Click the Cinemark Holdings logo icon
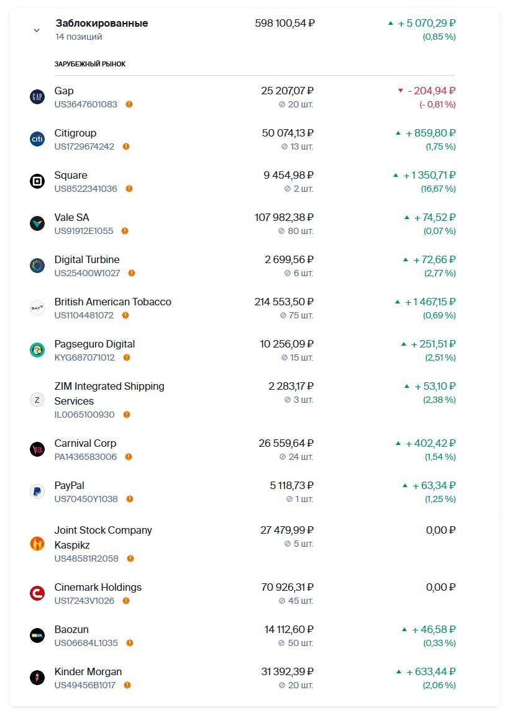Image resolution: width=510 pixels, height=718 pixels. point(37,593)
